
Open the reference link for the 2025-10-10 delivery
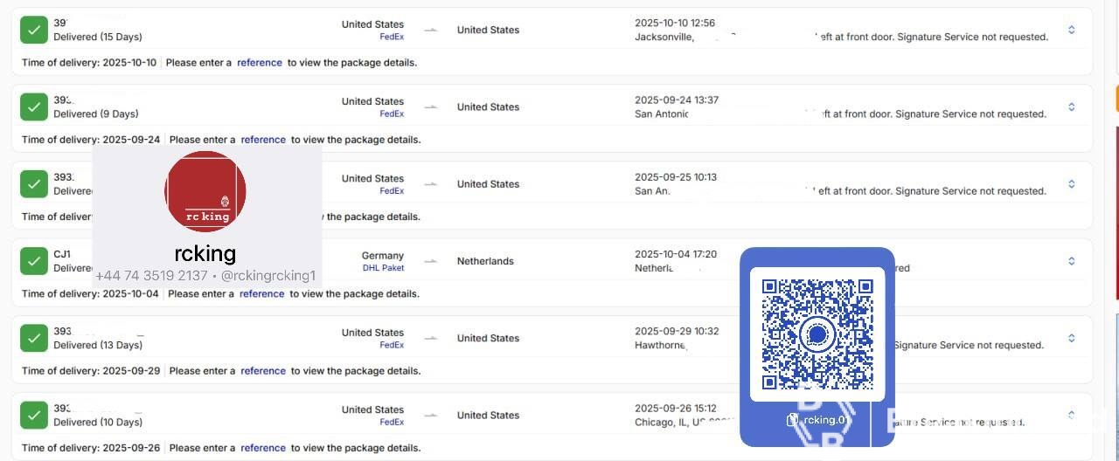260,63
